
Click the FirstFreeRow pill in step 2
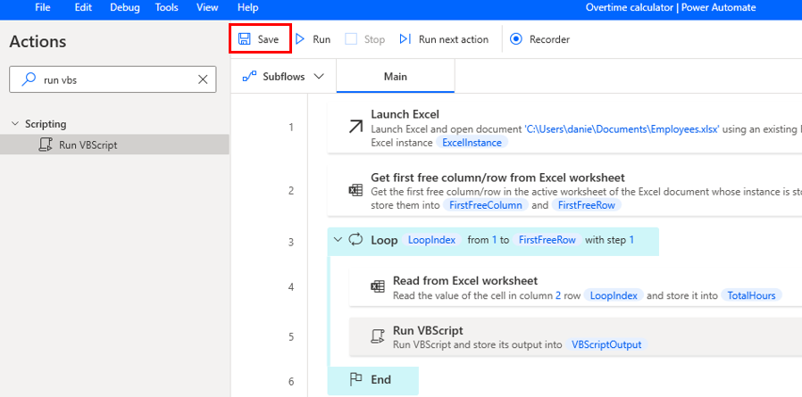click(587, 205)
